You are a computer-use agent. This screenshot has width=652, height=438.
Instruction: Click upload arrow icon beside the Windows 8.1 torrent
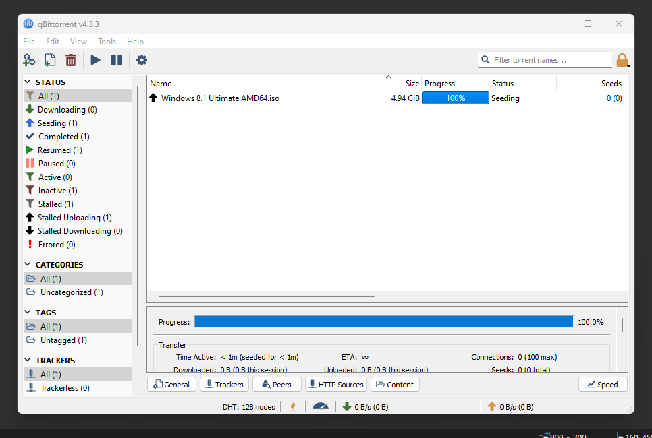tap(153, 98)
